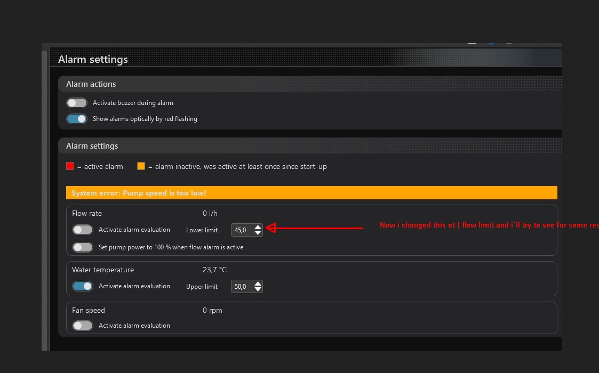599x373 pixels.
Task: Click the Flow rate 0 l/h reading
Action: coord(210,214)
